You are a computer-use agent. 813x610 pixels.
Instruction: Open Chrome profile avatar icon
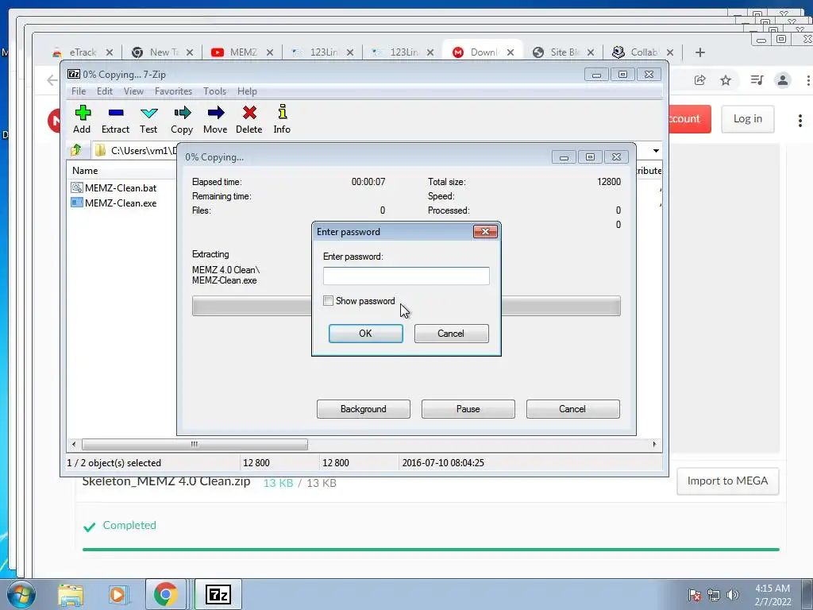[x=782, y=80]
